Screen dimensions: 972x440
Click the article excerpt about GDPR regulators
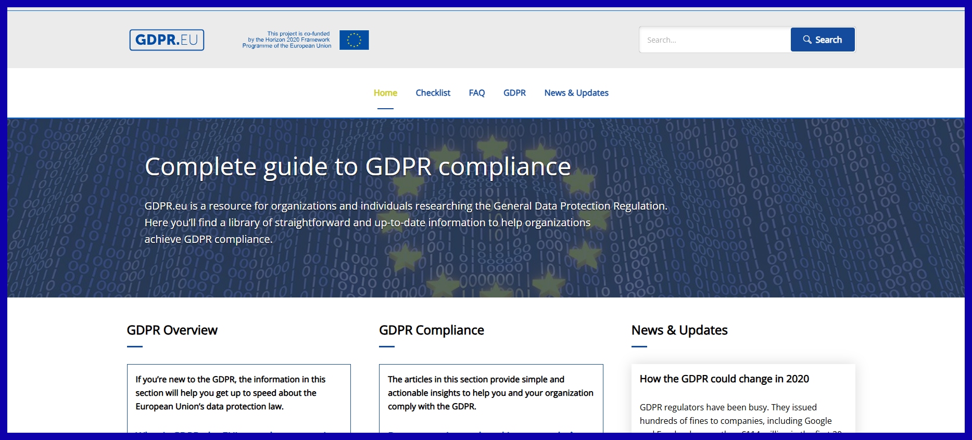tap(735, 415)
